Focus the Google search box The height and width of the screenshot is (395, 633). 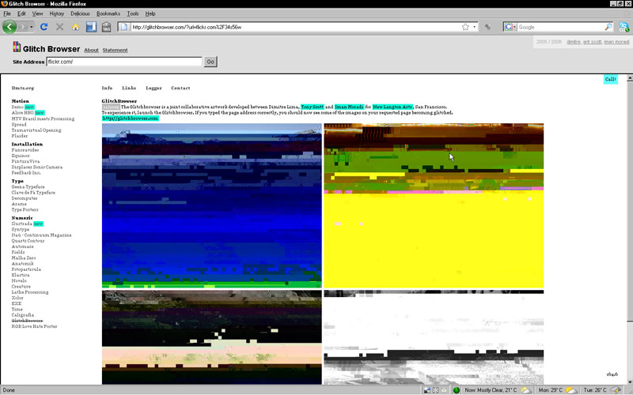[561, 27]
